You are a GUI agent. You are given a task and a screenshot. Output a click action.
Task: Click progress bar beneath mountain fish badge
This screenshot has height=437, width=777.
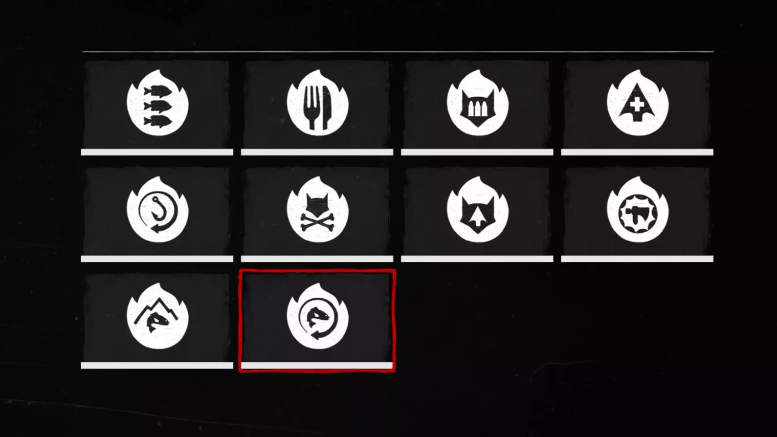click(x=157, y=366)
